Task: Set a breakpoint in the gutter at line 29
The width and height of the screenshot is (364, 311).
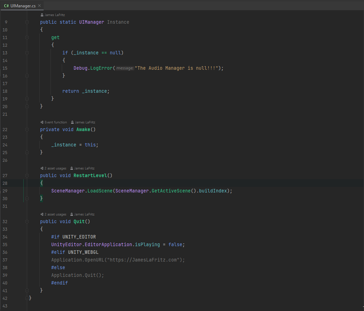Action: tap(14, 191)
